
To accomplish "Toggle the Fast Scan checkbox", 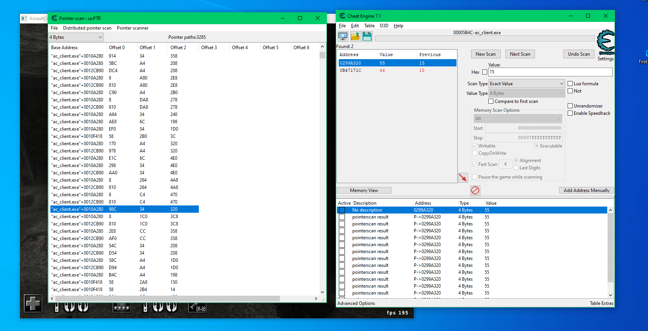I will pyautogui.click(x=475, y=164).
